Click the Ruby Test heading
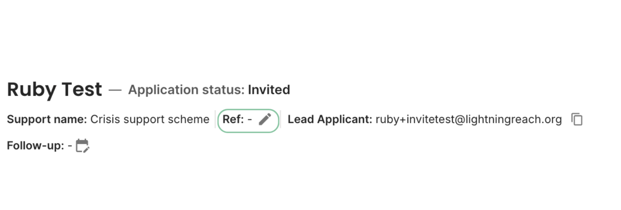This screenshot has width=621, height=210. click(x=54, y=89)
